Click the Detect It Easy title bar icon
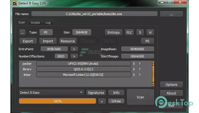 15,3
